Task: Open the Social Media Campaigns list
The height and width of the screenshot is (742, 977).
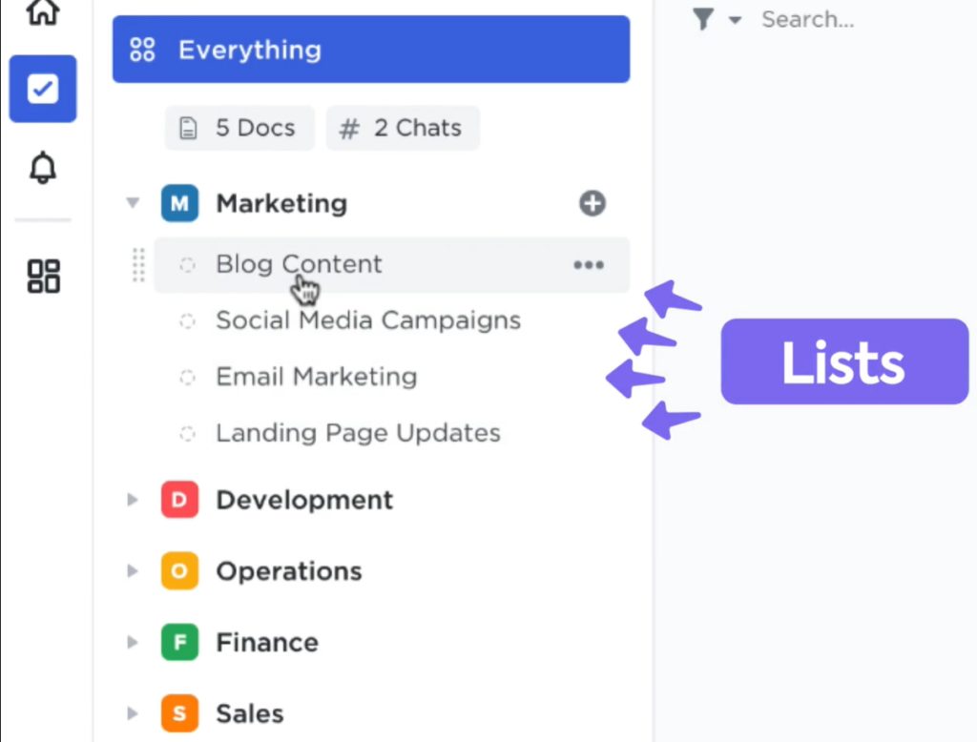Action: 367,320
